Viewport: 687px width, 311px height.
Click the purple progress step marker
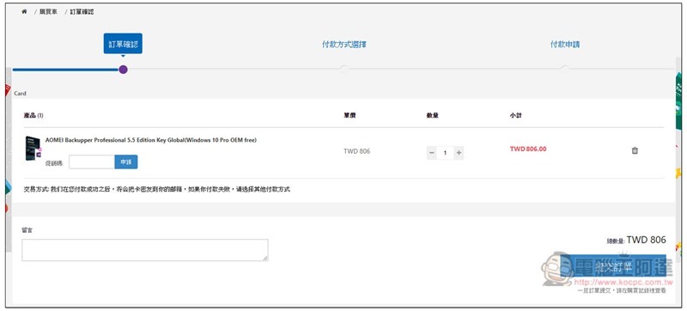123,70
